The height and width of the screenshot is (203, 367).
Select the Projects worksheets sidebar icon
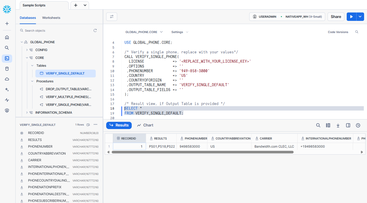coord(7,58)
